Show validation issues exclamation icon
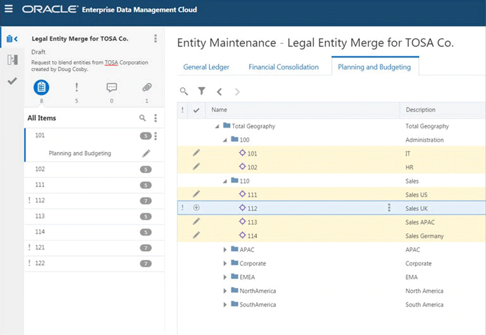This screenshot has width=486, height=335. pyautogui.click(x=77, y=87)
